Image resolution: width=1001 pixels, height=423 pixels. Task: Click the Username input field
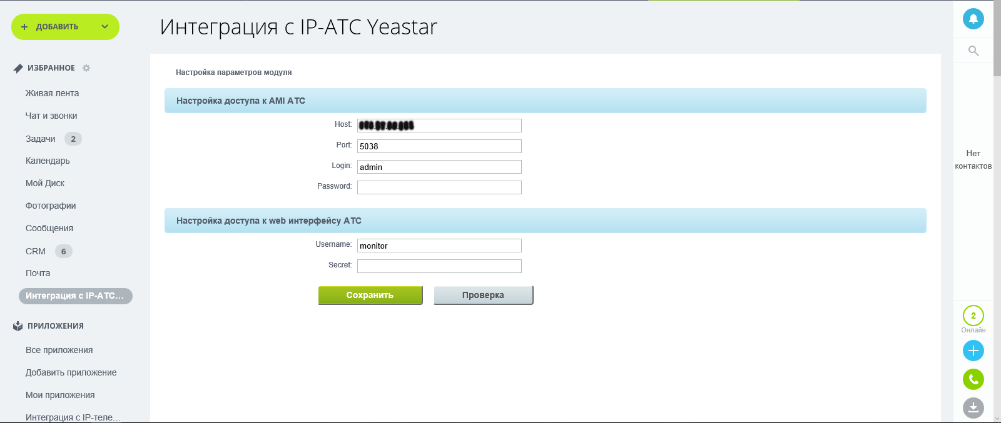(439, 246)
